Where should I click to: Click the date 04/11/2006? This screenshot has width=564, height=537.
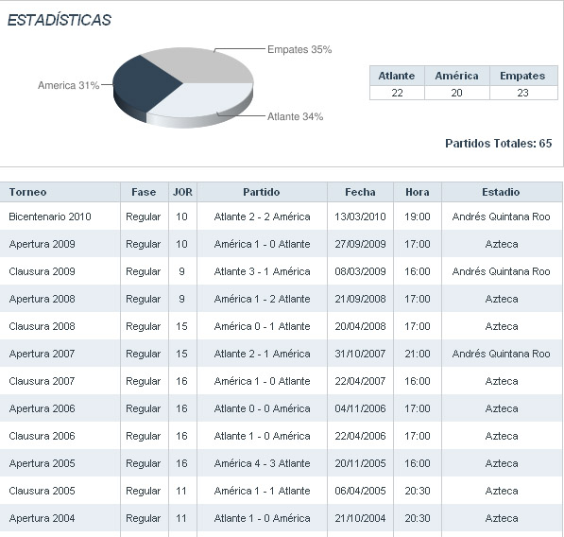(x=360, y=408)
